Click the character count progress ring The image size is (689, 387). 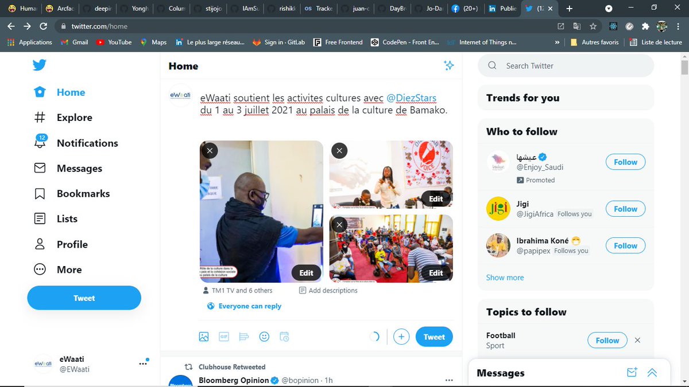click(x=374, y=337)
